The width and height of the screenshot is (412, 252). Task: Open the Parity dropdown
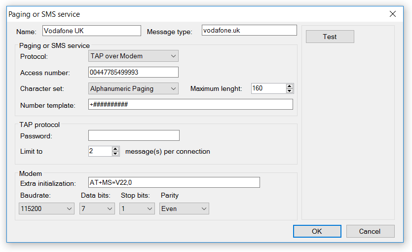[184, 209]
